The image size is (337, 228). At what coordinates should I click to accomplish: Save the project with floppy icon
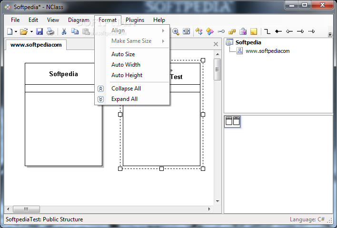(40, 31)
